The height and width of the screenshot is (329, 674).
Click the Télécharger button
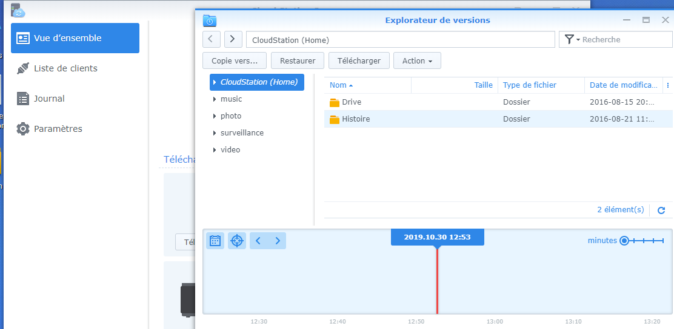click(359, 60)
